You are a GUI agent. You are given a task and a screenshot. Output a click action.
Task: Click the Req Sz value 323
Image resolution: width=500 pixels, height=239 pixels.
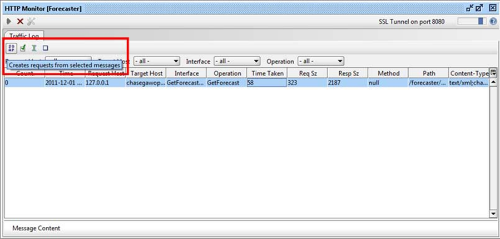pyautogui.click(x=308, y=83)
